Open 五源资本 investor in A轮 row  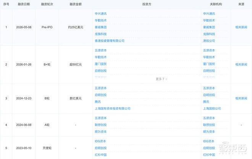[100, 118]
